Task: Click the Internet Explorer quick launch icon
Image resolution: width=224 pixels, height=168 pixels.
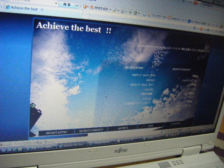Action: click(14, 149)
